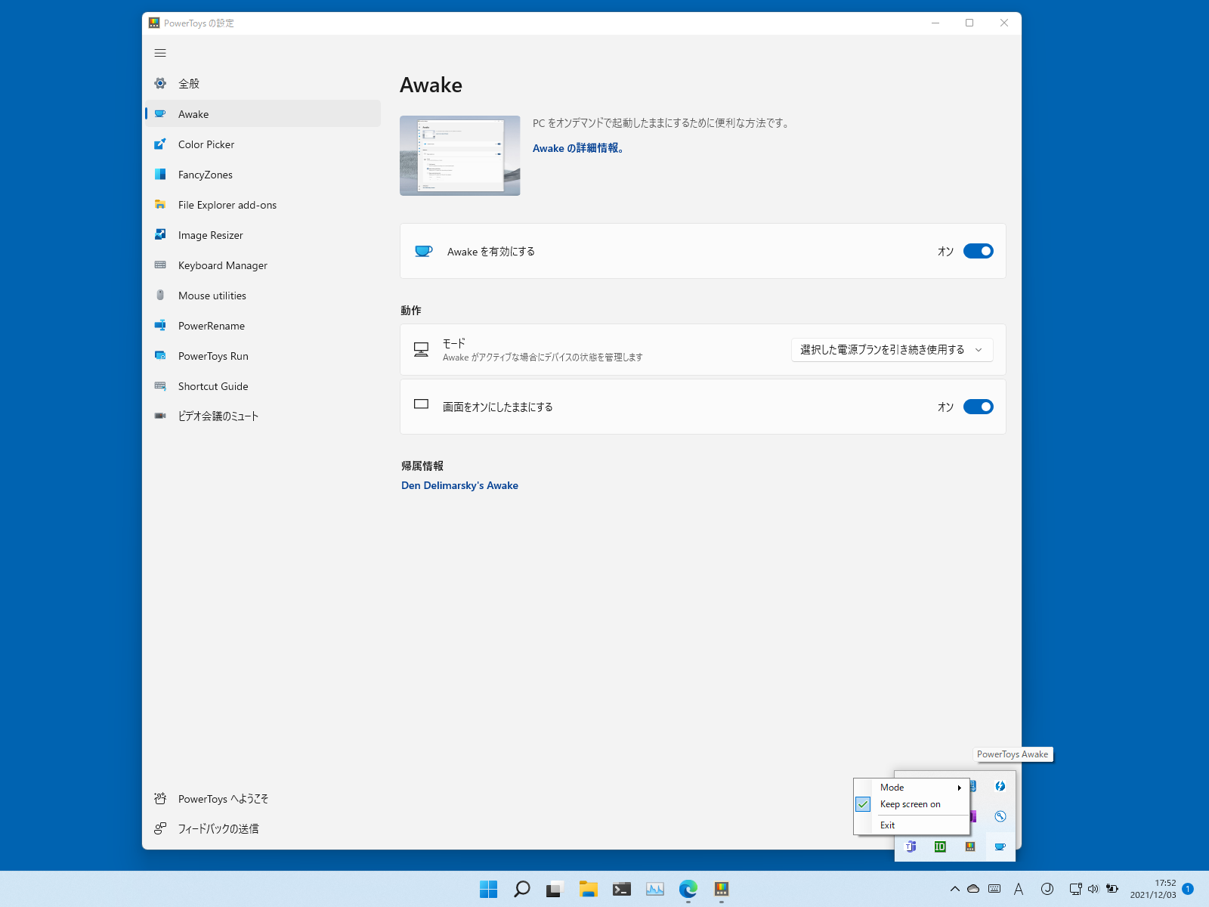Uncheck Keep screen on in tray menu
Screen dimensions: 1209x907
click(x=910, y=804)
